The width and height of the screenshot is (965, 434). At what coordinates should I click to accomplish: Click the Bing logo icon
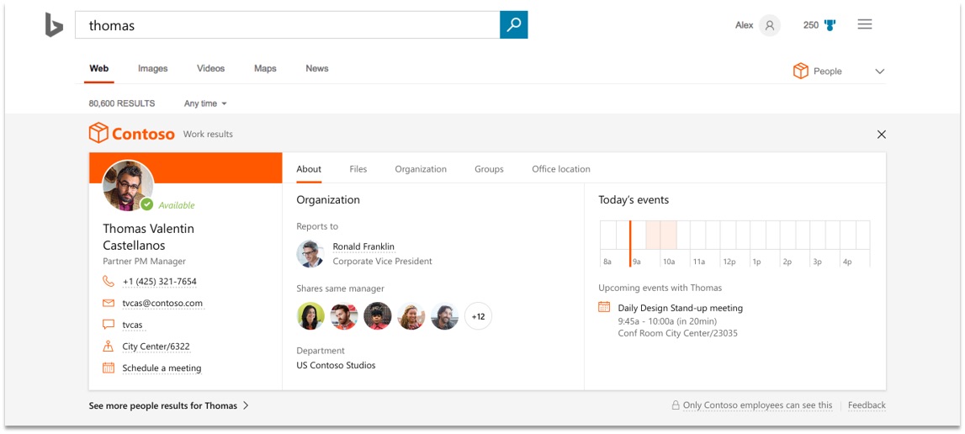point(54,25)
